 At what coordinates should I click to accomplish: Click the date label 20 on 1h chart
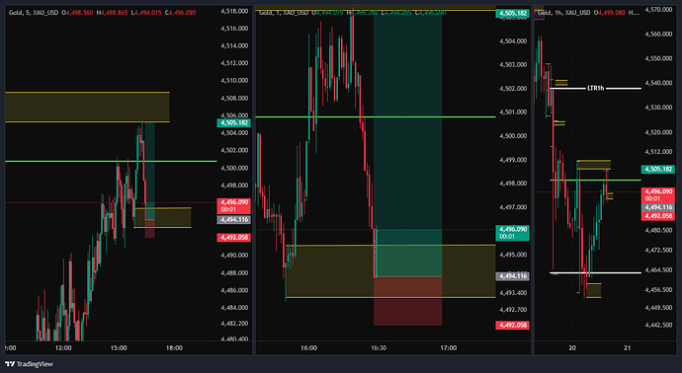point(572,347)
